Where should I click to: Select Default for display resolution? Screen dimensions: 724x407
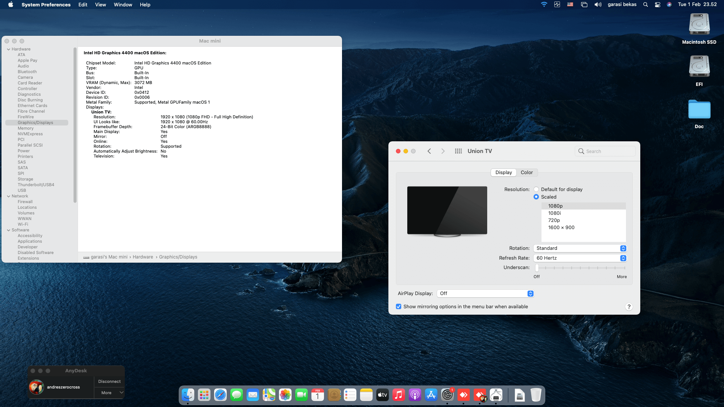[x=536, y=189]
